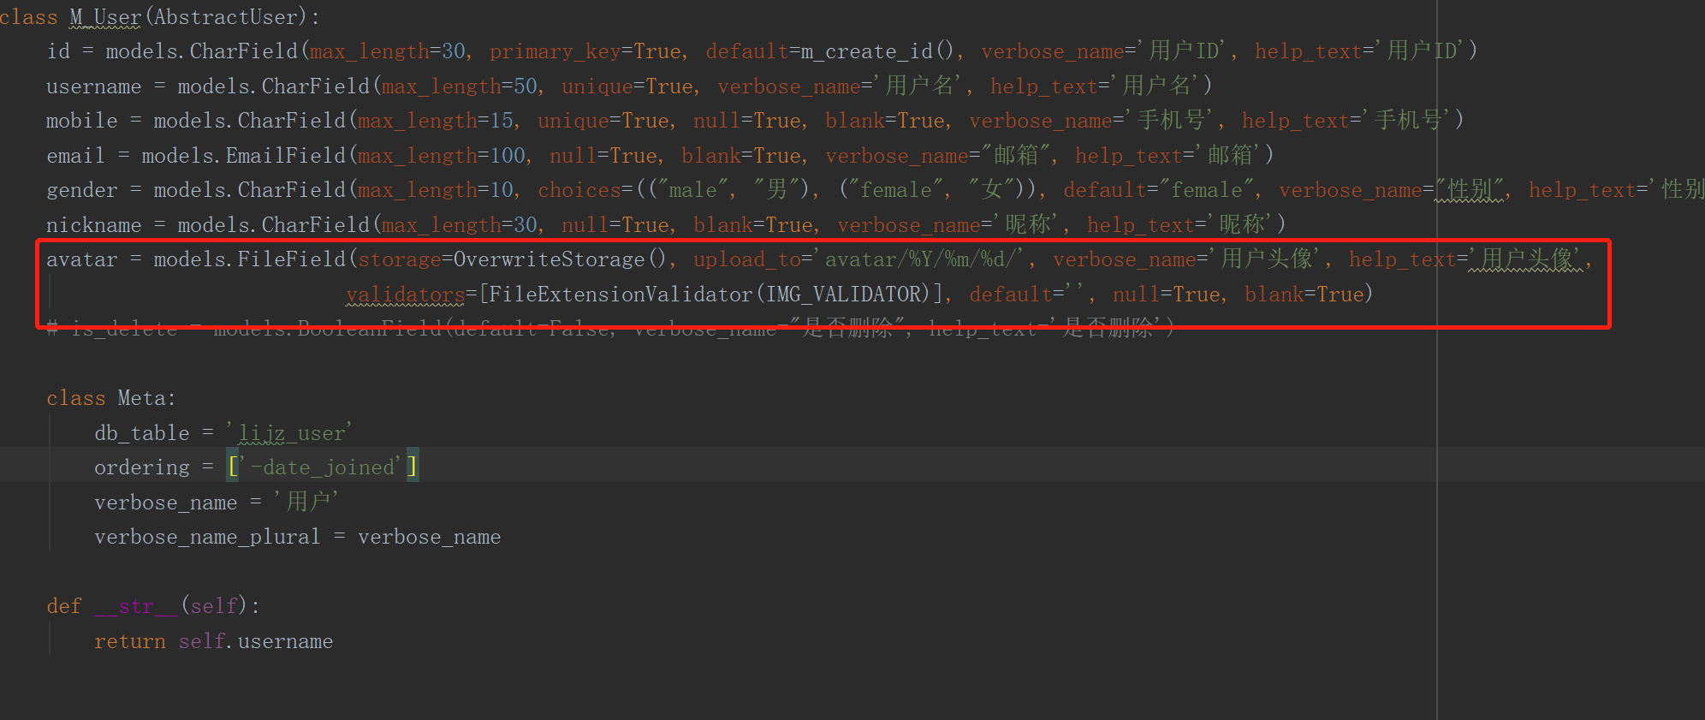The image size is (1705, 720).
Task: Click primary_key=True in id line
Action: tap(585, 51)
